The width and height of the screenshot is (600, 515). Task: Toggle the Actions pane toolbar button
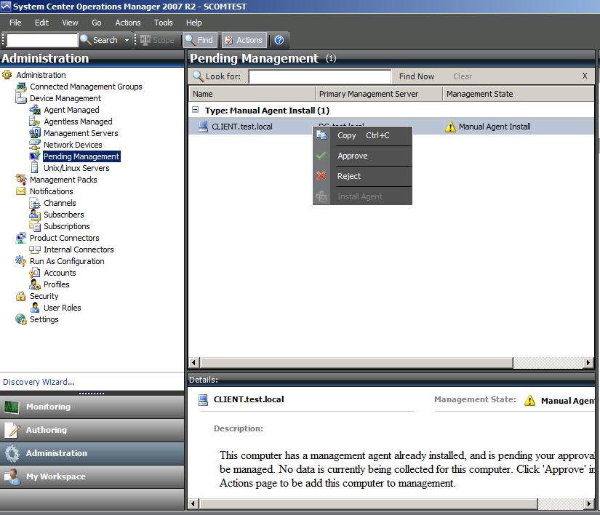[x=243, y=40]
